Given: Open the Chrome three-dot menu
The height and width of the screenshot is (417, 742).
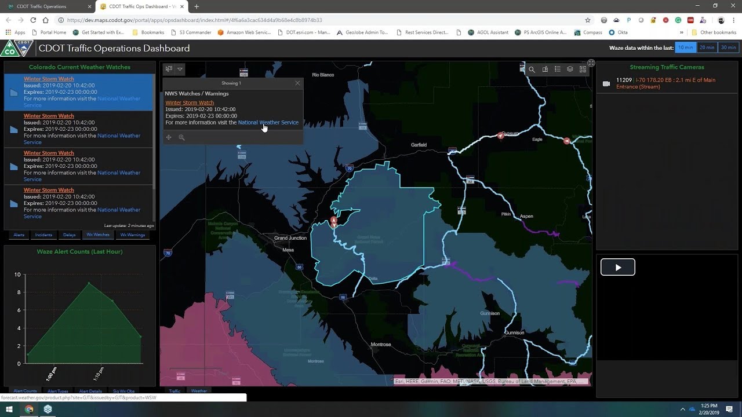Looking at the screenshot, I should tap(734, 20).
